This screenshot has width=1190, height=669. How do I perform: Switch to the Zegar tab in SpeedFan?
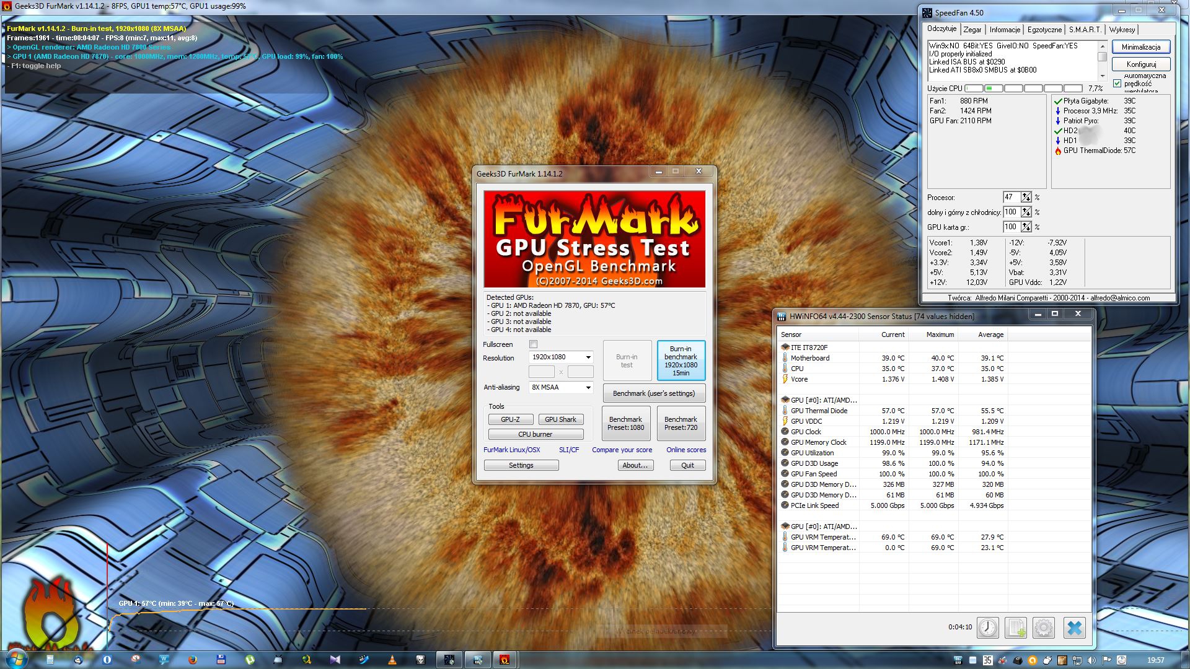click(972, 30)
